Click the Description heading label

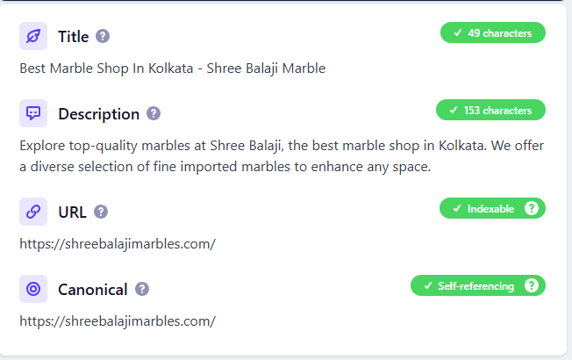coord(98,113)
